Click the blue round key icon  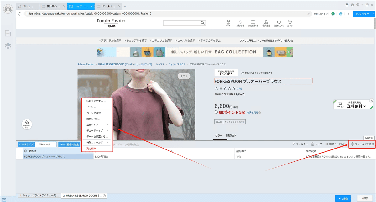point(341,14)
